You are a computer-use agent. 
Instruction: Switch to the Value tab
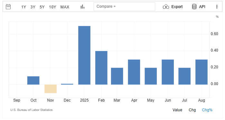tap(177, 110)
